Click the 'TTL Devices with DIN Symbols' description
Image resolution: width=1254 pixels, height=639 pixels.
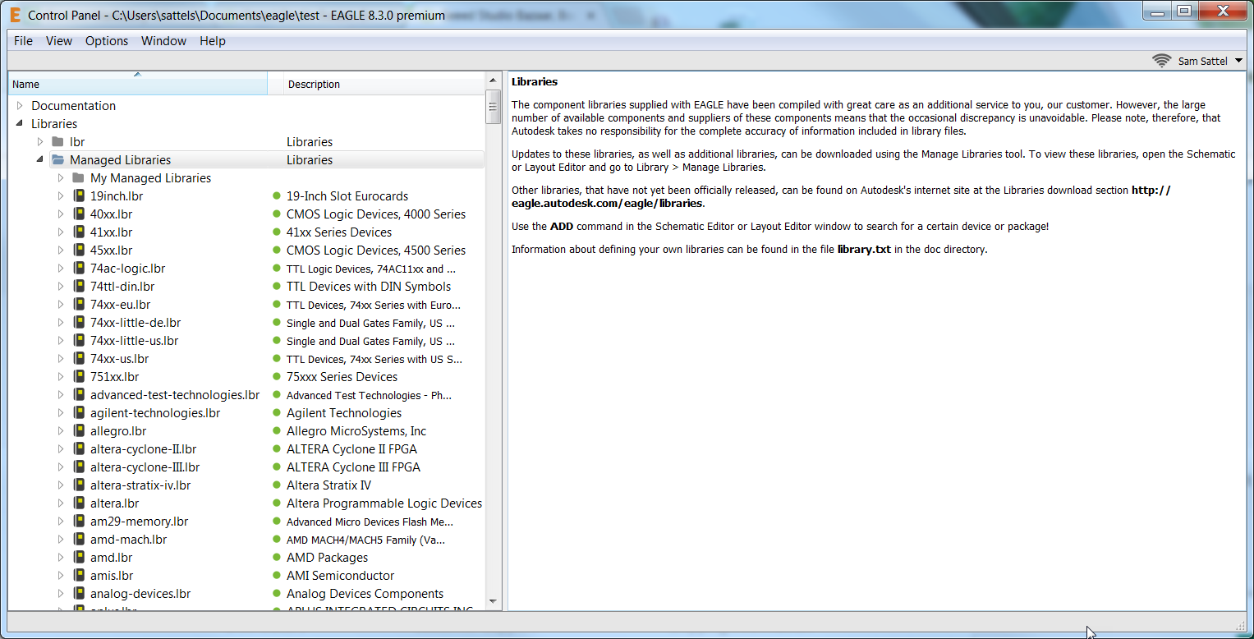pos(369,287)
